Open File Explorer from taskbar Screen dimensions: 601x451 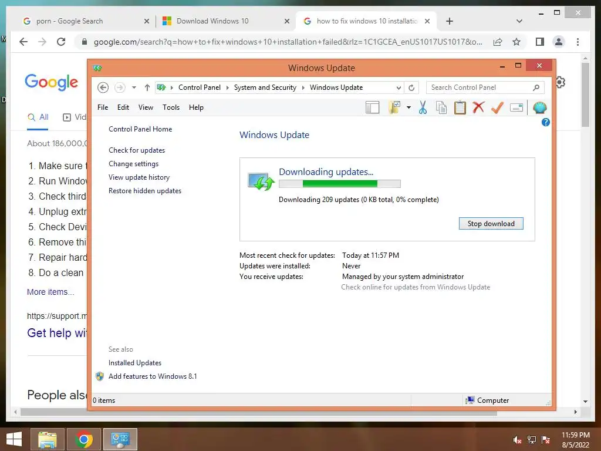47,439
